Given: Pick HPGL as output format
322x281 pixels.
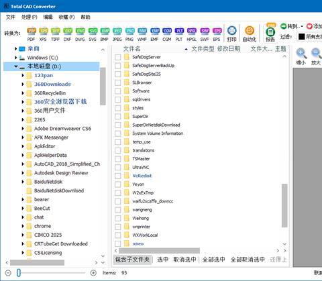Looking at the screenshot, I should pos(191,34).
